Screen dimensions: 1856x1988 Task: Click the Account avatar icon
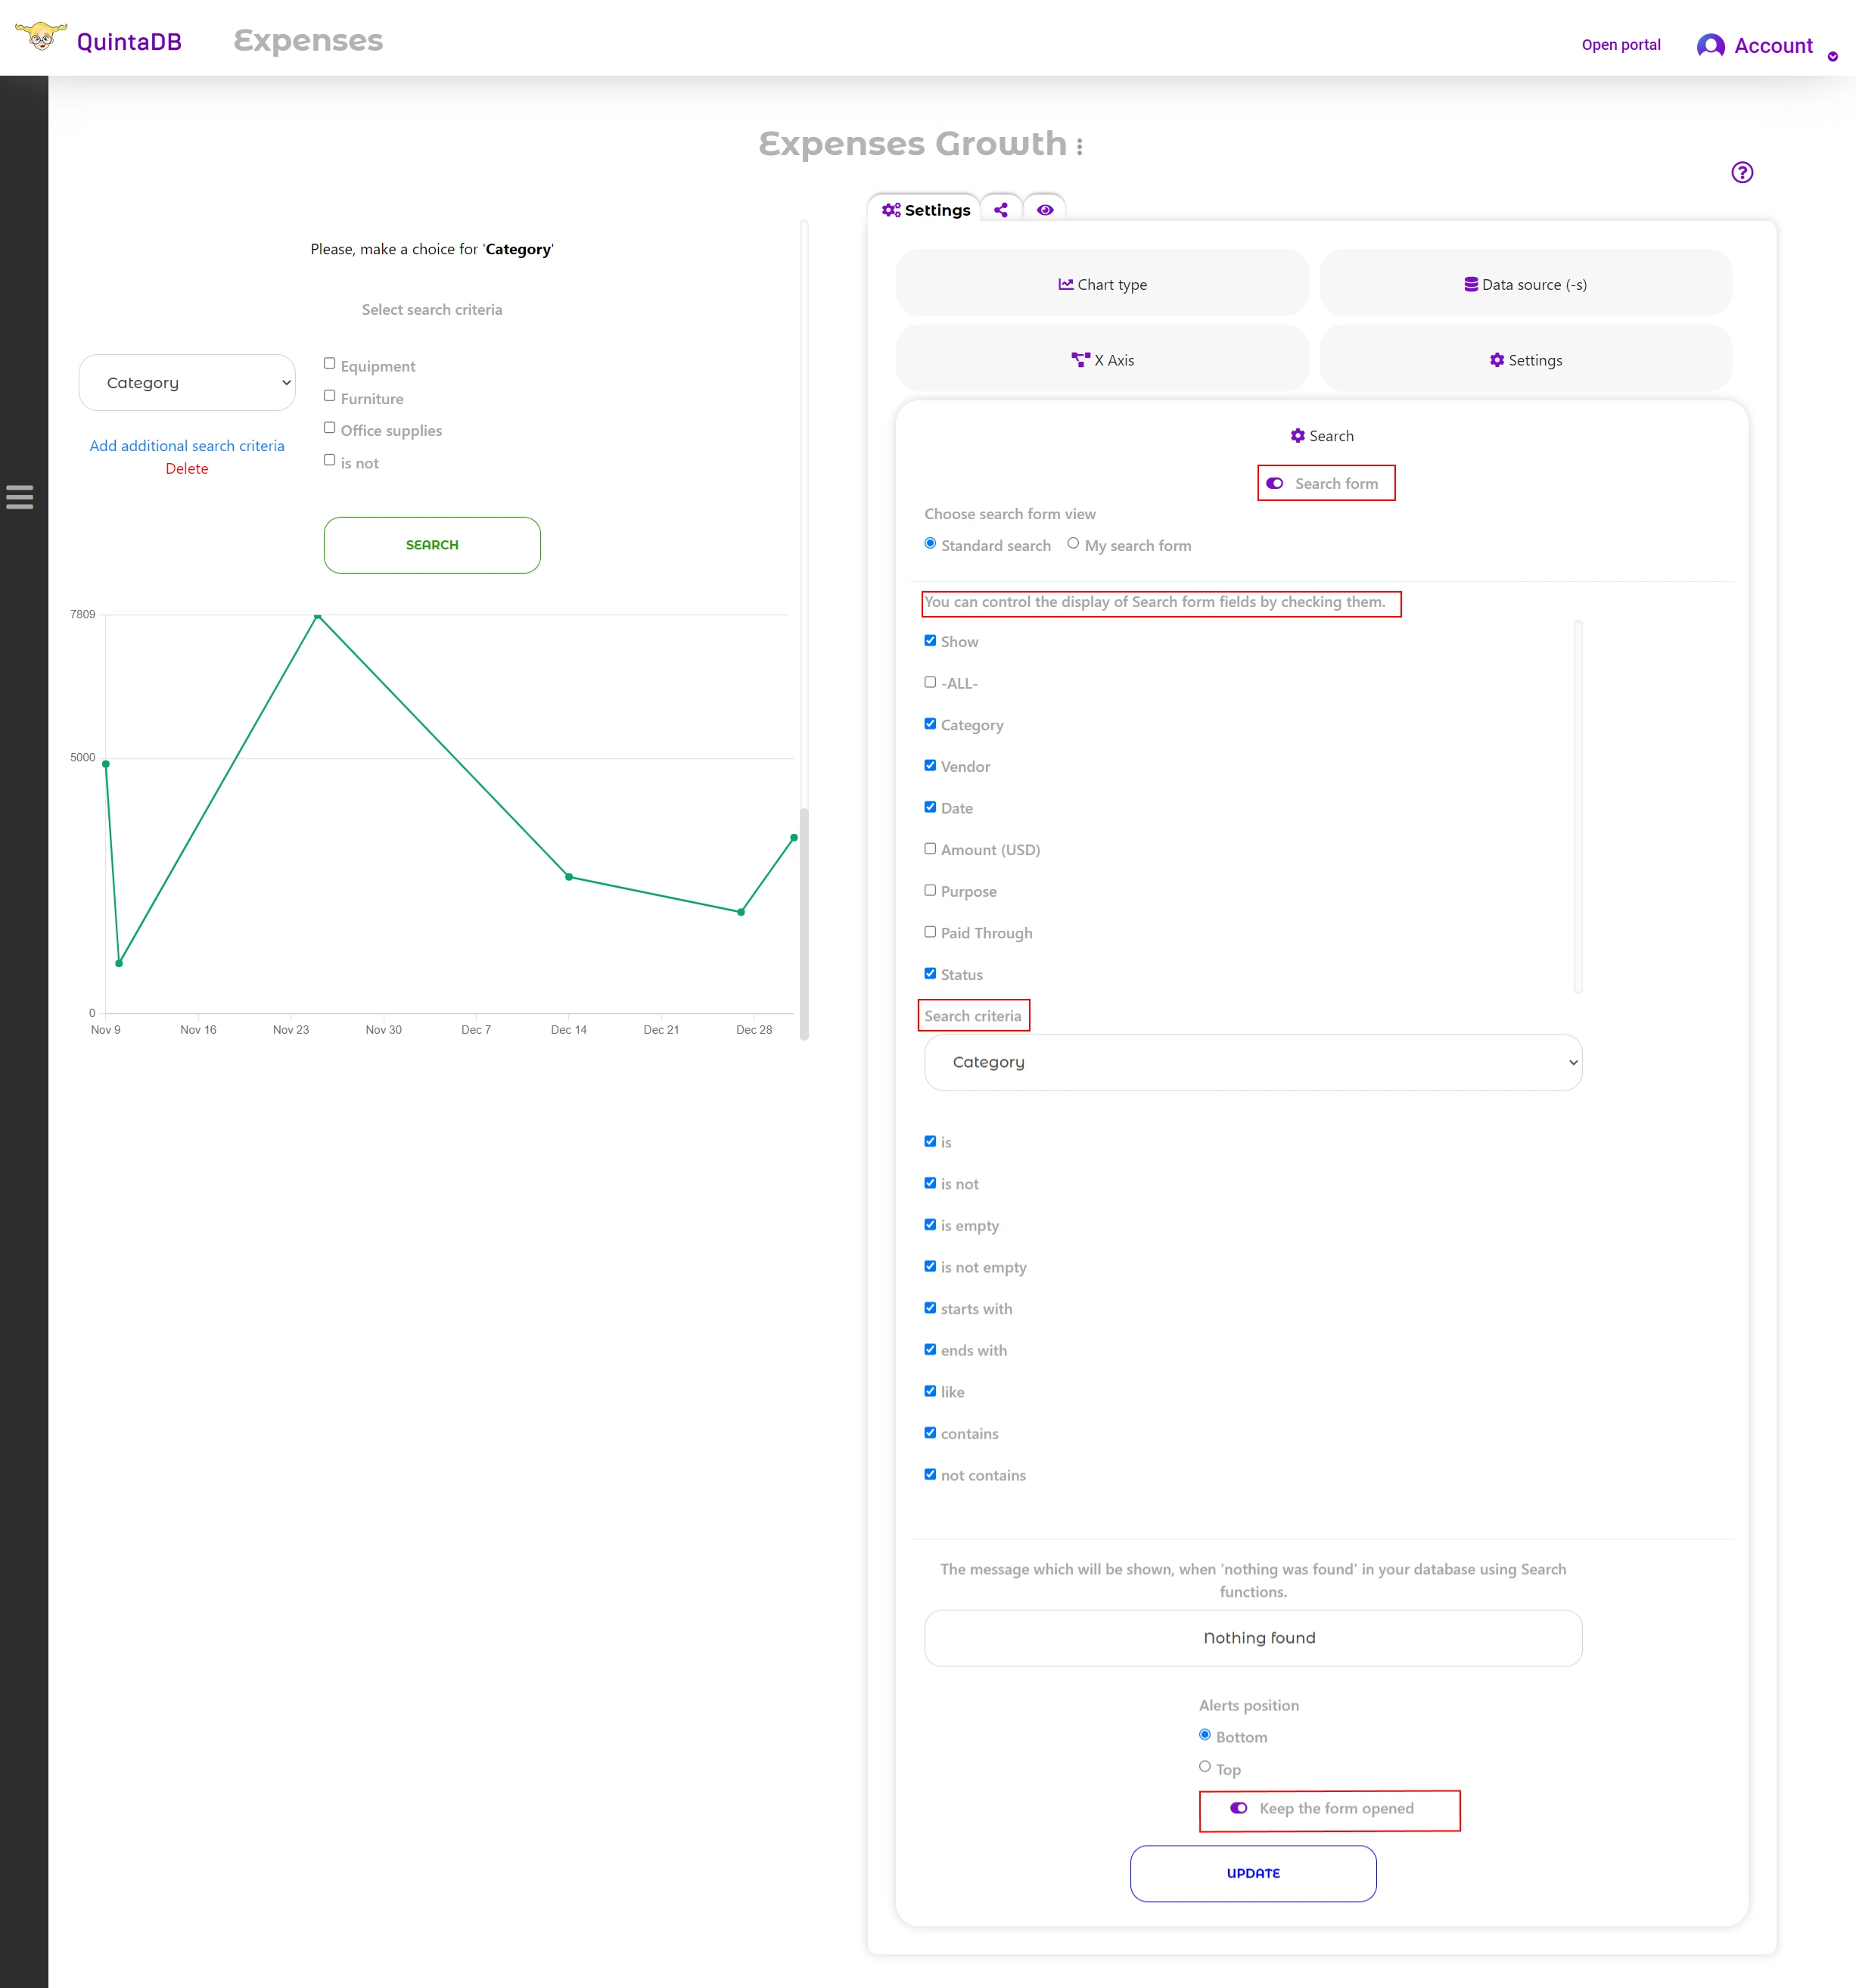[1711, 45]
